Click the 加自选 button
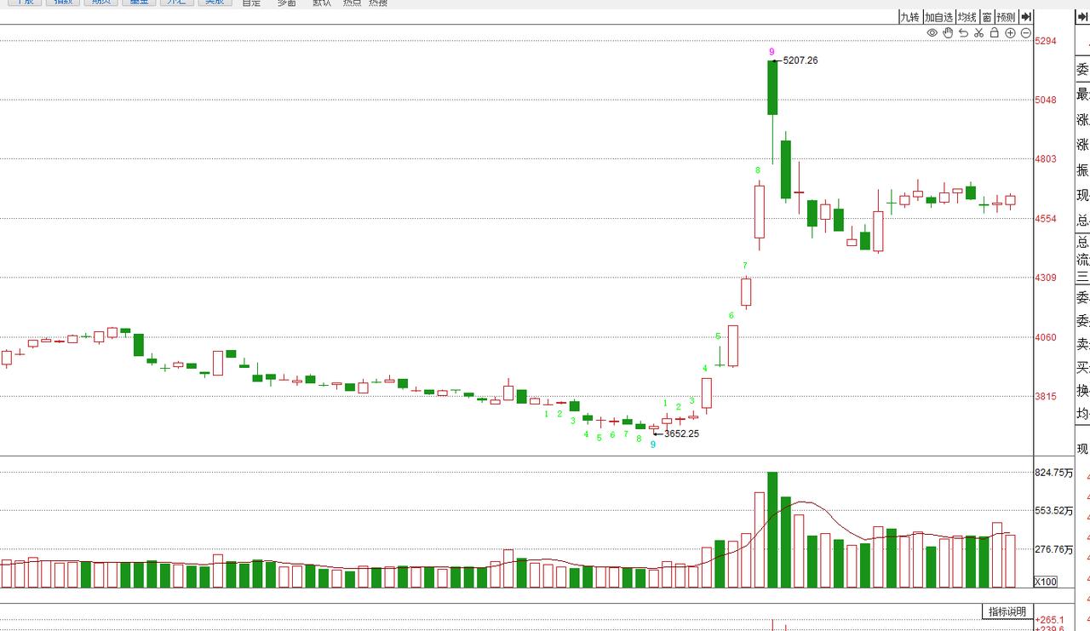This screenshot has width=1090, height=631. click(938, 17)
